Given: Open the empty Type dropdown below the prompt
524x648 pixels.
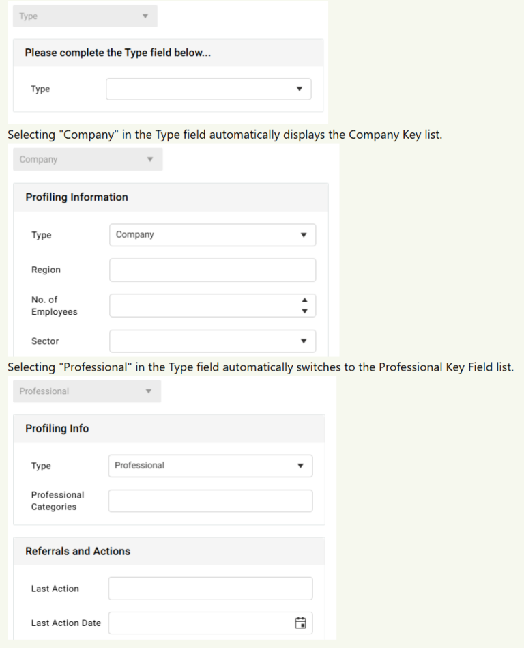Looking at the screenshot, I should coord(208,89).
